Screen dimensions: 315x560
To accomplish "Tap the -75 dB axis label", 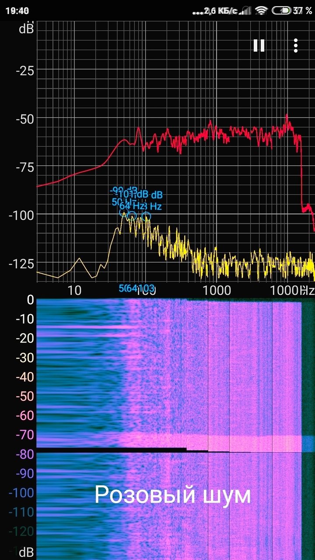I will [x=25, y=166].
